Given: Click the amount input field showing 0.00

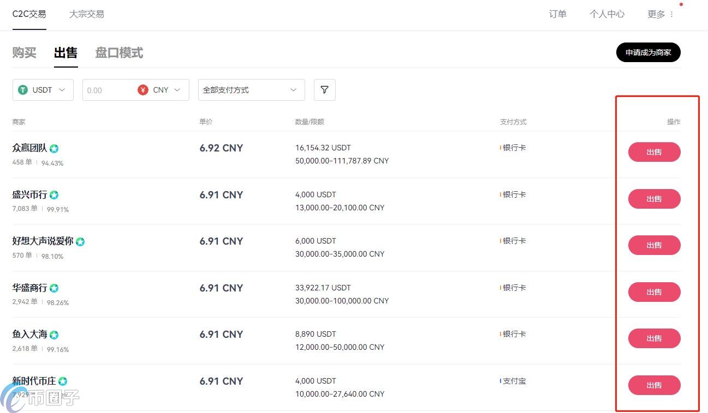Looking at the screenshot, I should point(109,90).
